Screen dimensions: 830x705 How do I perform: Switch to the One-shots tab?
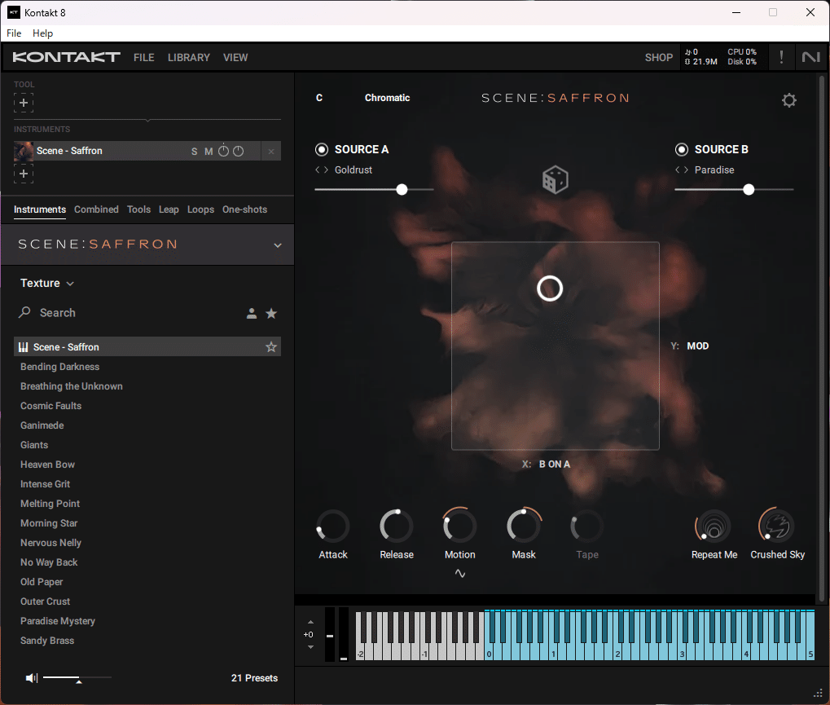coord(244,209)
